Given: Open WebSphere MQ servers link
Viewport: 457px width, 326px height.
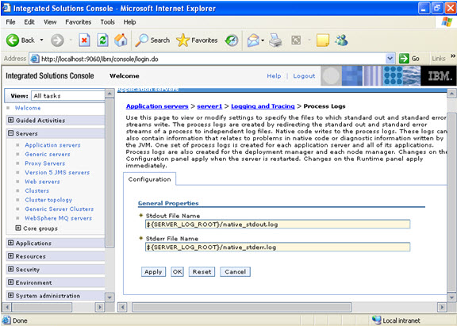Looking at the screenshot, I should (58, 218).
